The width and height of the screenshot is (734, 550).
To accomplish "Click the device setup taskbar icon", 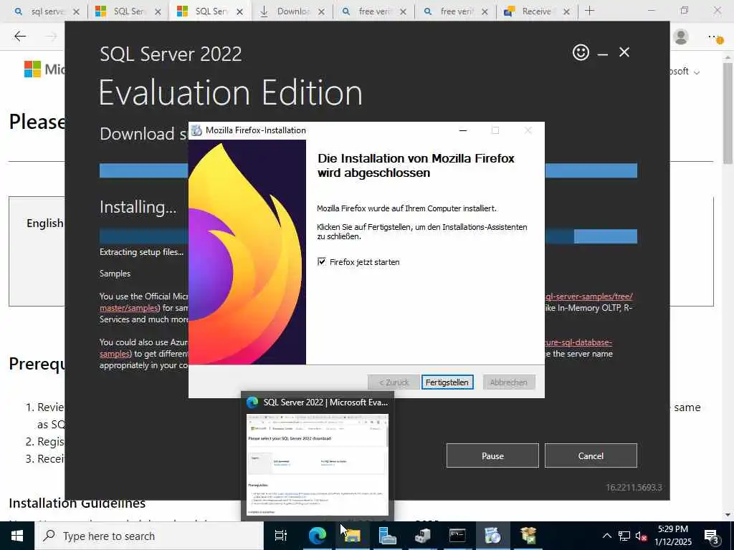I will (x=423, y=536).
